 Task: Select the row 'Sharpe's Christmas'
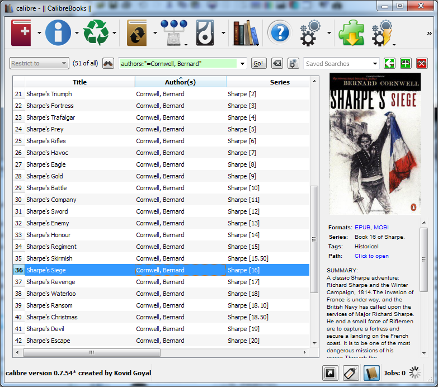click(161, 317)
